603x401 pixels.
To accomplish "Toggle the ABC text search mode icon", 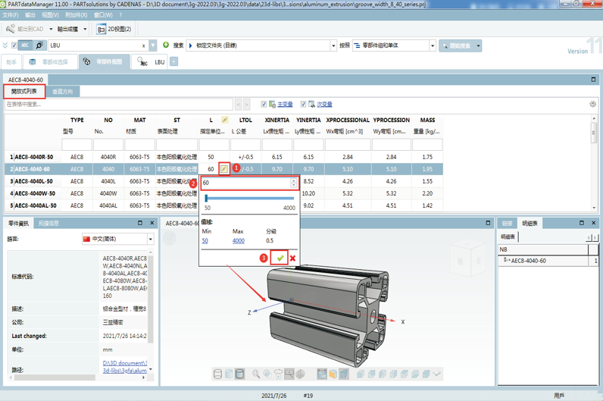I will 25,45.
